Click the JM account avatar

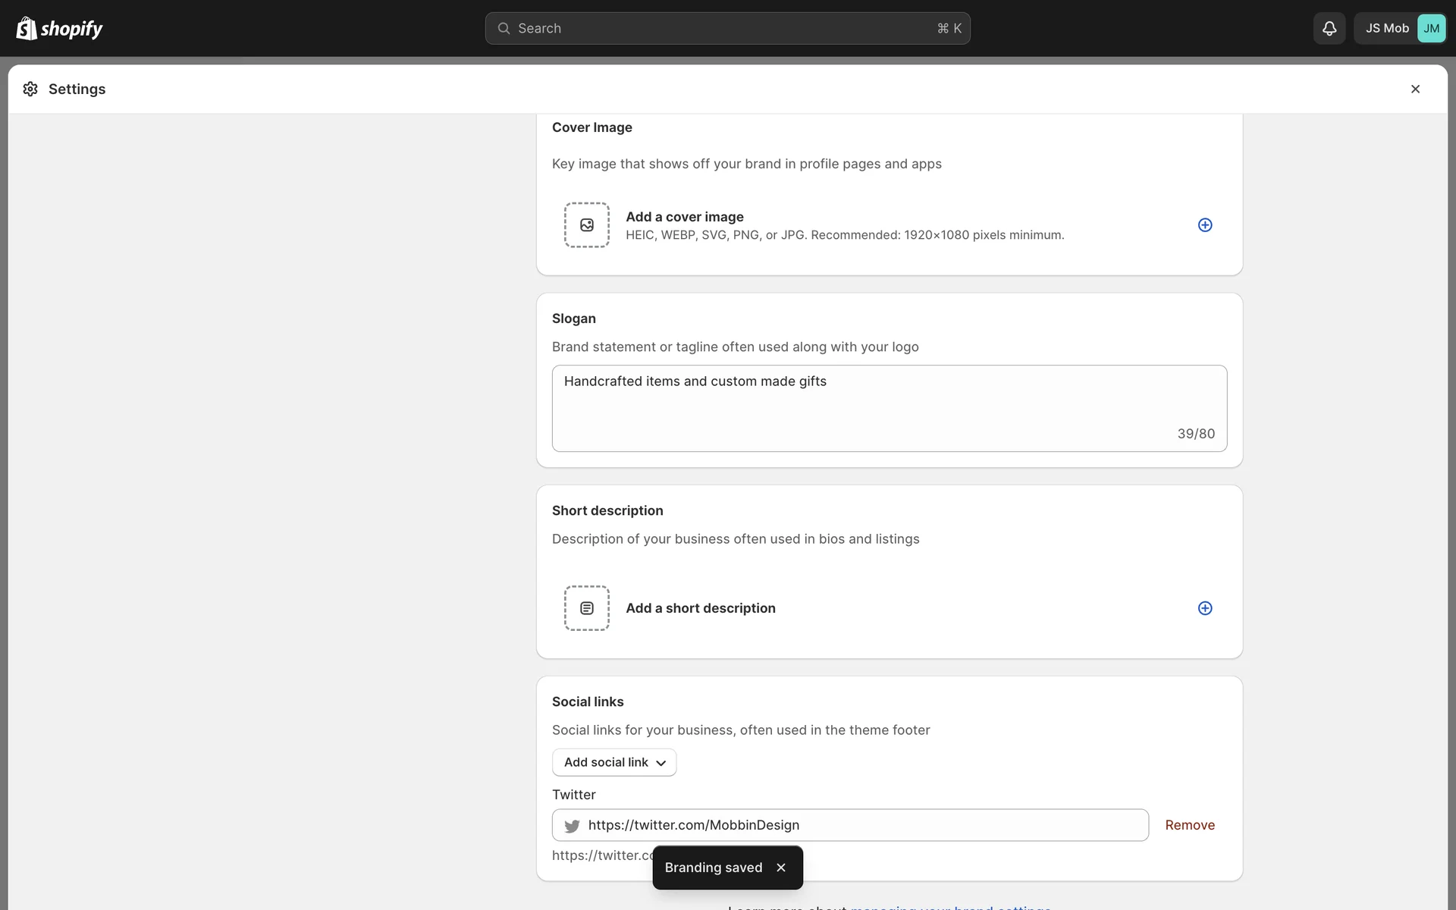tap(1430, 28)
